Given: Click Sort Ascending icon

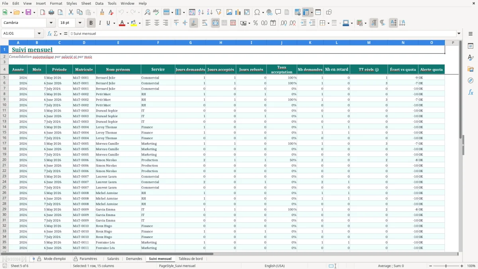Looking at the screenshot, I should click(x=201, y=12).
